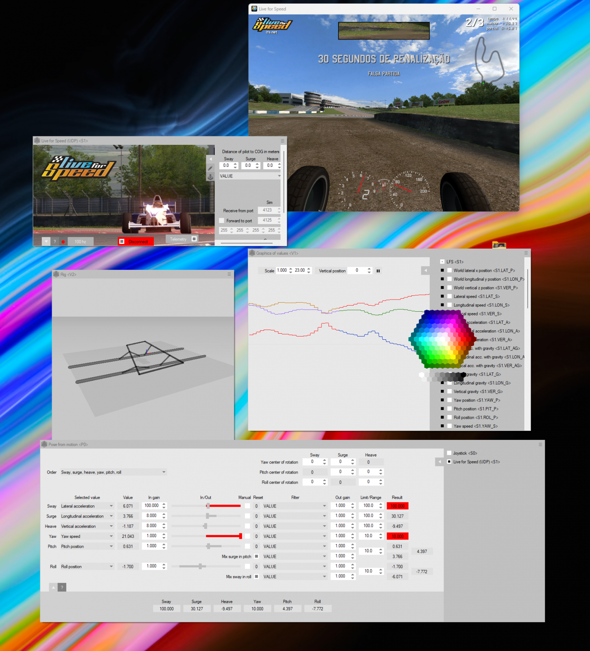Toggle the Mix sway in roll checkbox
Viewport: 590px width, 651px height.
256,577
